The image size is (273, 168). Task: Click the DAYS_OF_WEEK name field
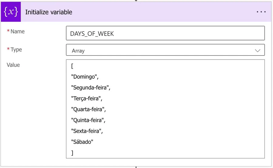click(x=165, y=33)
